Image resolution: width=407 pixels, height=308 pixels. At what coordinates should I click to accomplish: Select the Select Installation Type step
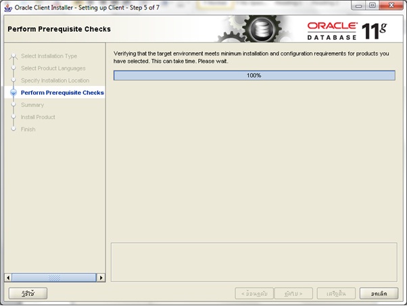click(49, 56)
